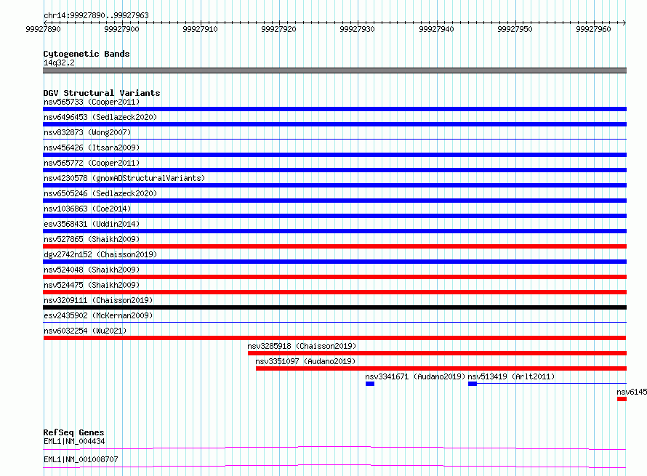Click the small blue block under nsv3341671
Image resolution: width=647 pixels, height=476 pixels.
pyautogui.click(x=370, y=384)
